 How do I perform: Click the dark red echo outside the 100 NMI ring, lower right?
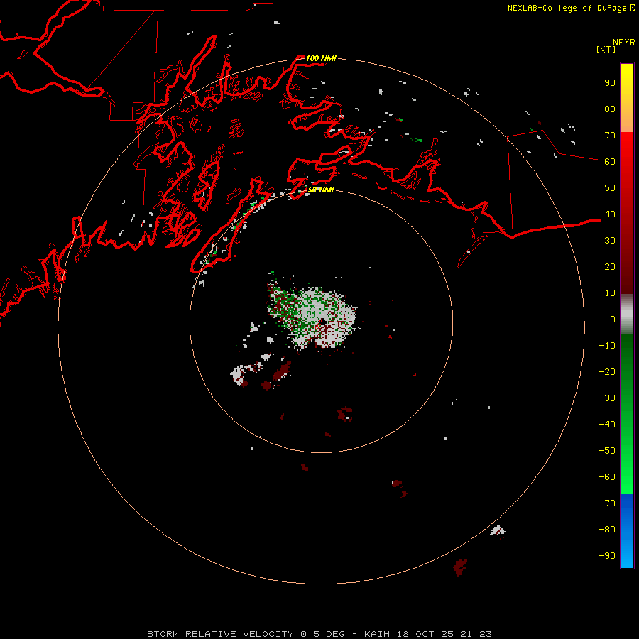(x=460, y=567)
